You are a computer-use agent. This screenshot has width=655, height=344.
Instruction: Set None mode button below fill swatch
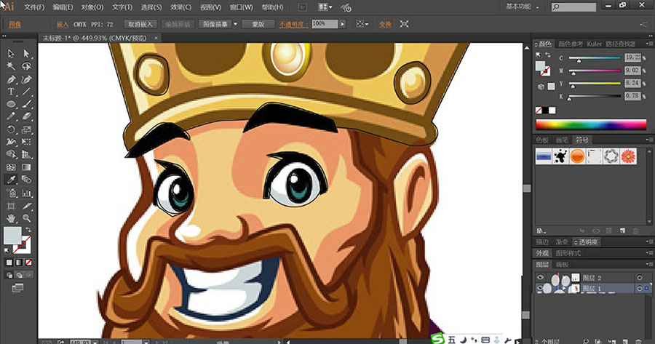tap(28, 263)
